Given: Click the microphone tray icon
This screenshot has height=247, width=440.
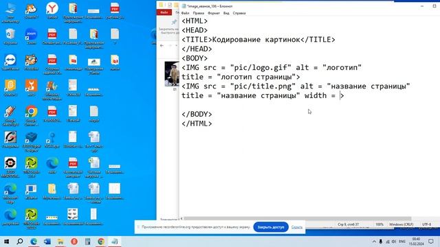Looking at the screenshot, I should tap(381, 242).
